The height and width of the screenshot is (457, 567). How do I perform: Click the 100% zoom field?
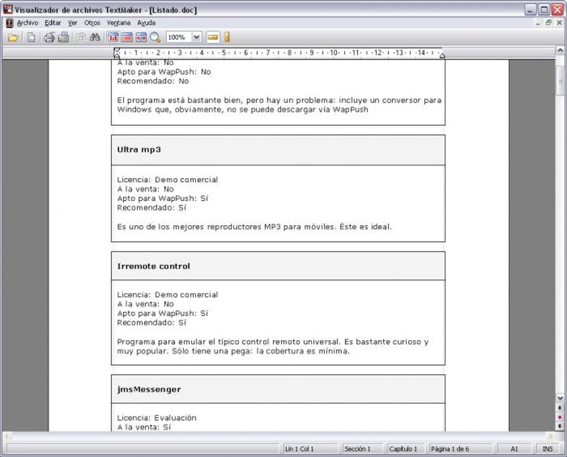(x=178, y=37)
